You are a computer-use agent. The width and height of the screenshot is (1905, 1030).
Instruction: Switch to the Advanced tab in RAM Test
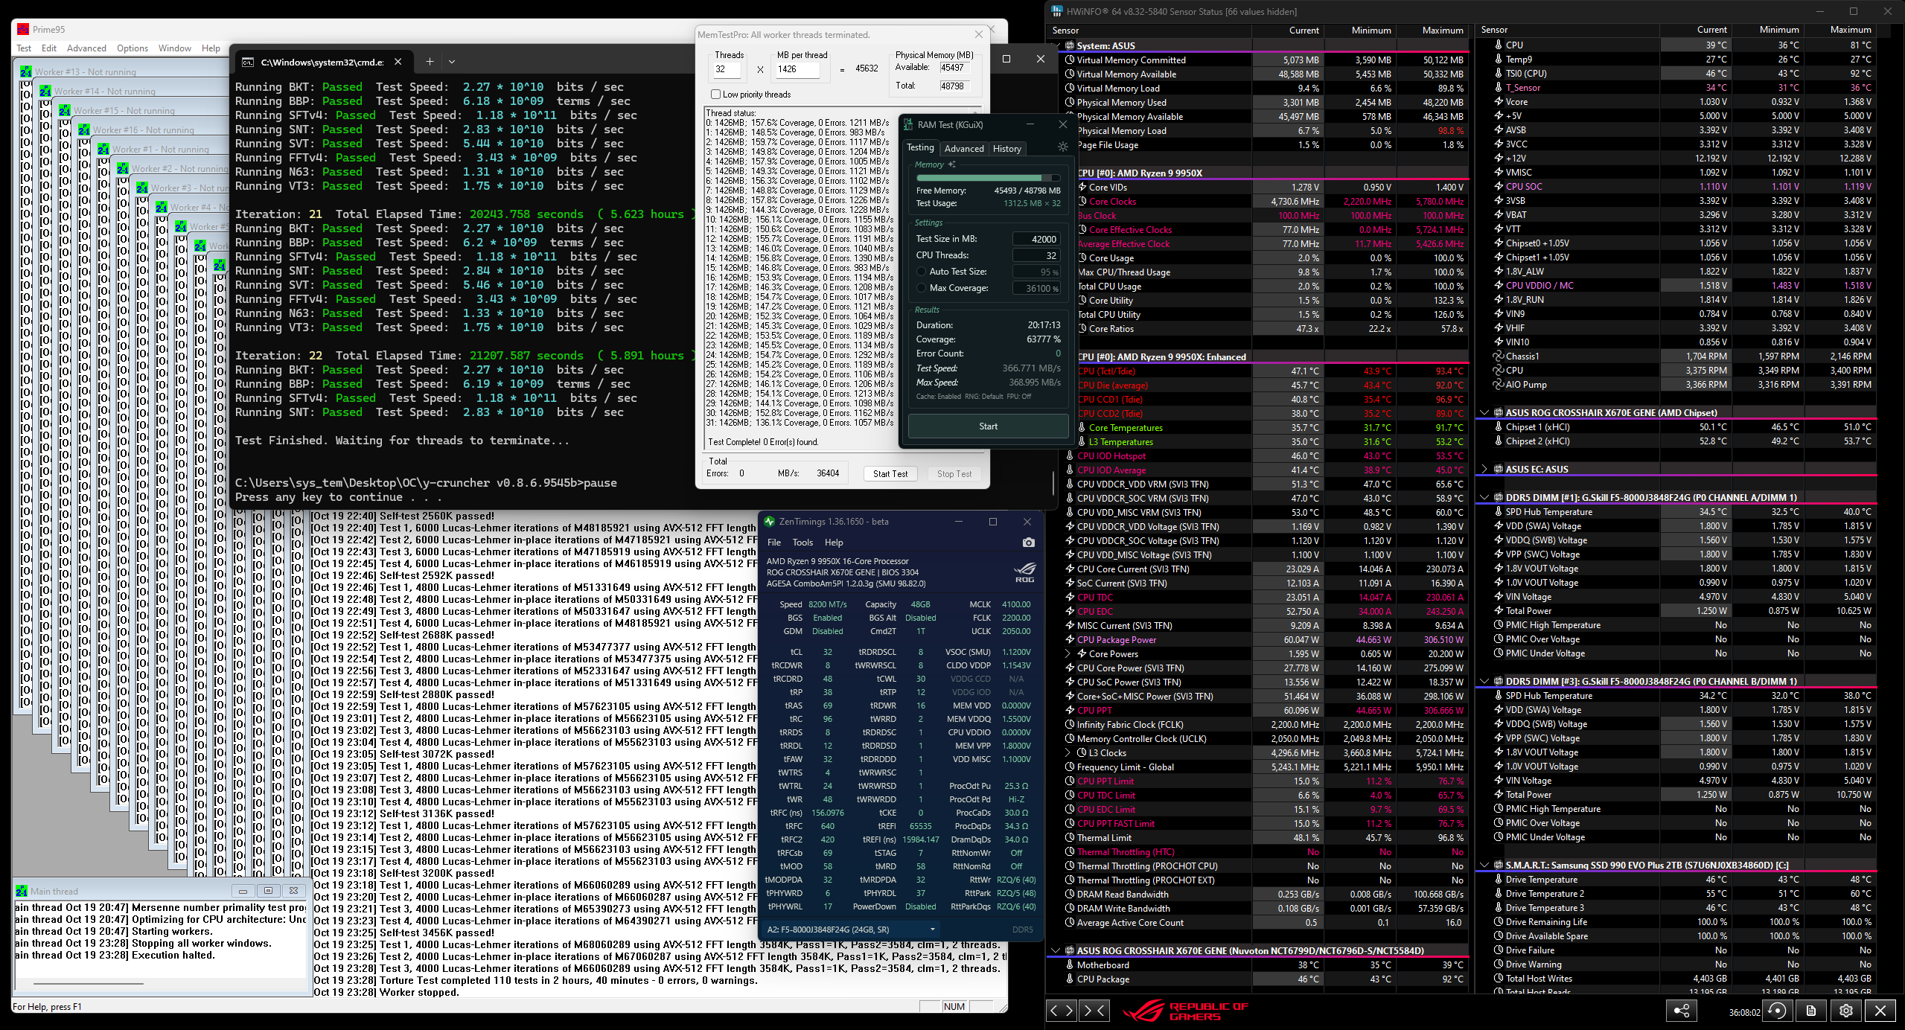(964, 148)
